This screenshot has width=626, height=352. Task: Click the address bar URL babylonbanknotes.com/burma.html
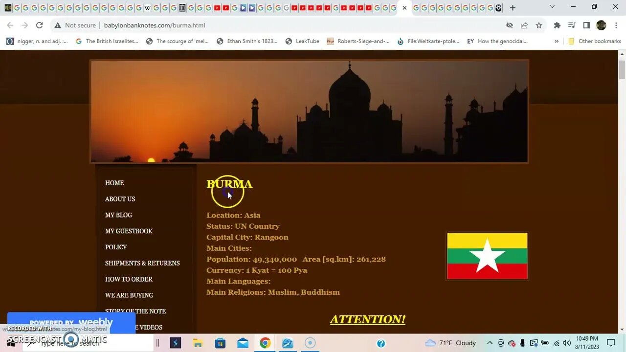pyautogui.click(x=155, y=25)
